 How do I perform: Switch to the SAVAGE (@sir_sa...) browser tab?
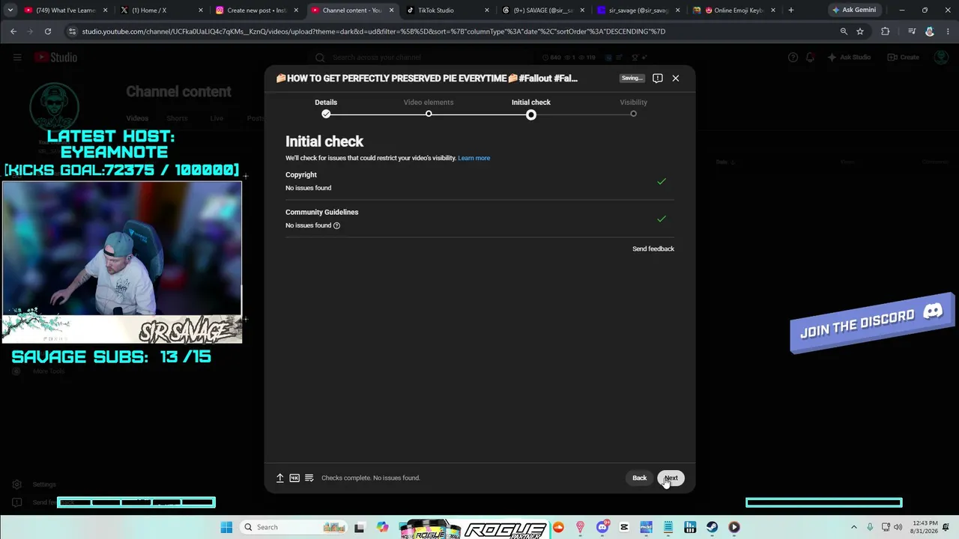pyautogui.click(x=543, y=10)
